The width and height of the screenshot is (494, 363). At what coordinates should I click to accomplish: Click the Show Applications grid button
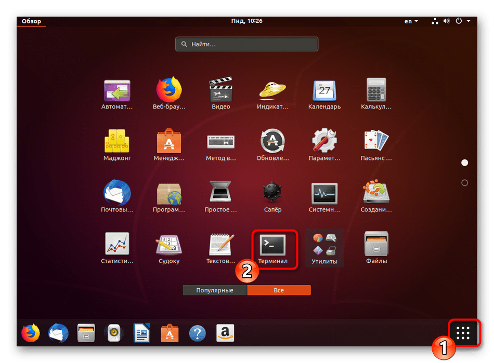(463, 333)
